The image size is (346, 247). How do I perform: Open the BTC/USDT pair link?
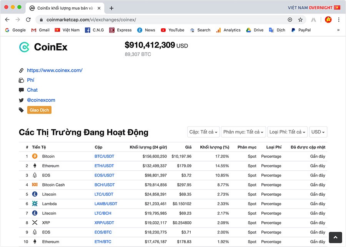[104, 156]
